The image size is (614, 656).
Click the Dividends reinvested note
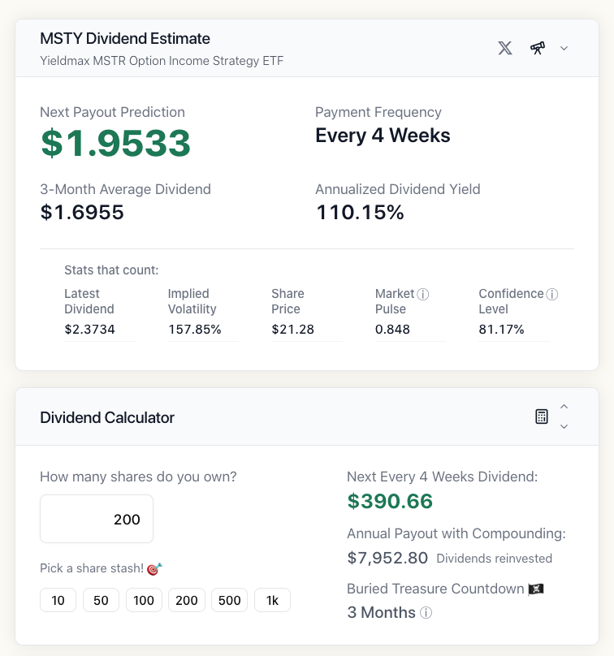[x=495, y=559]
